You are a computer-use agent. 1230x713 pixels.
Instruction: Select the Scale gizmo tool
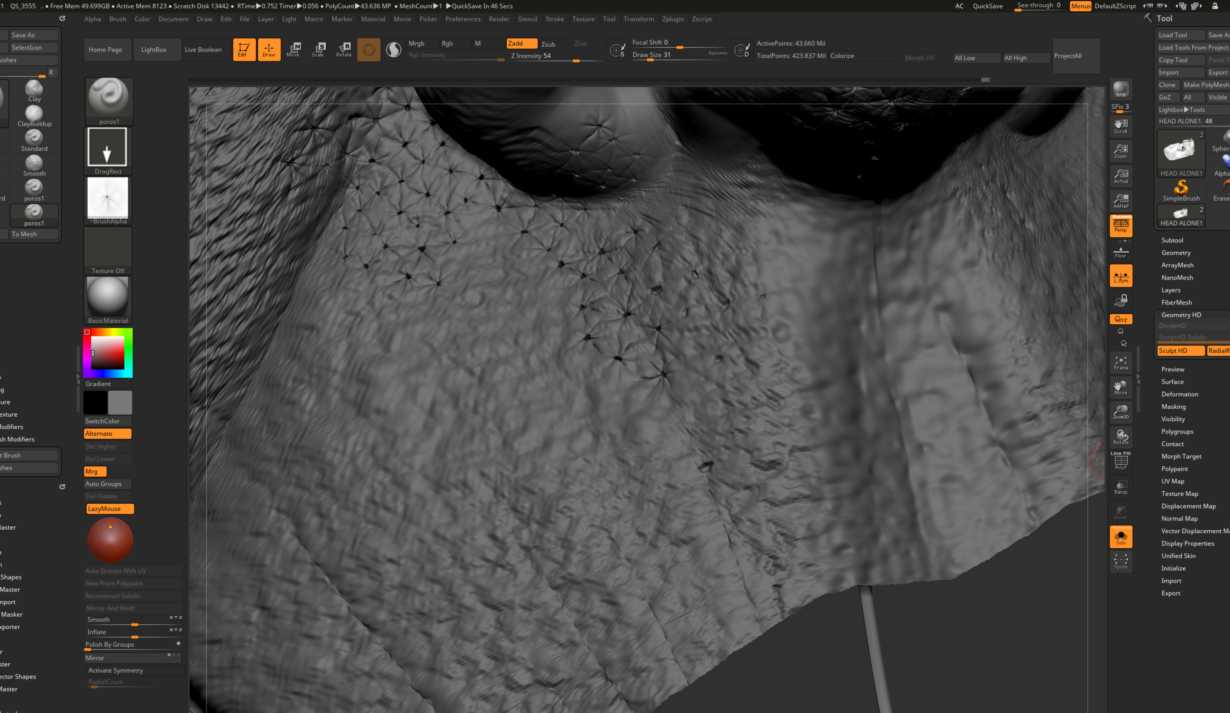(318, 49)
